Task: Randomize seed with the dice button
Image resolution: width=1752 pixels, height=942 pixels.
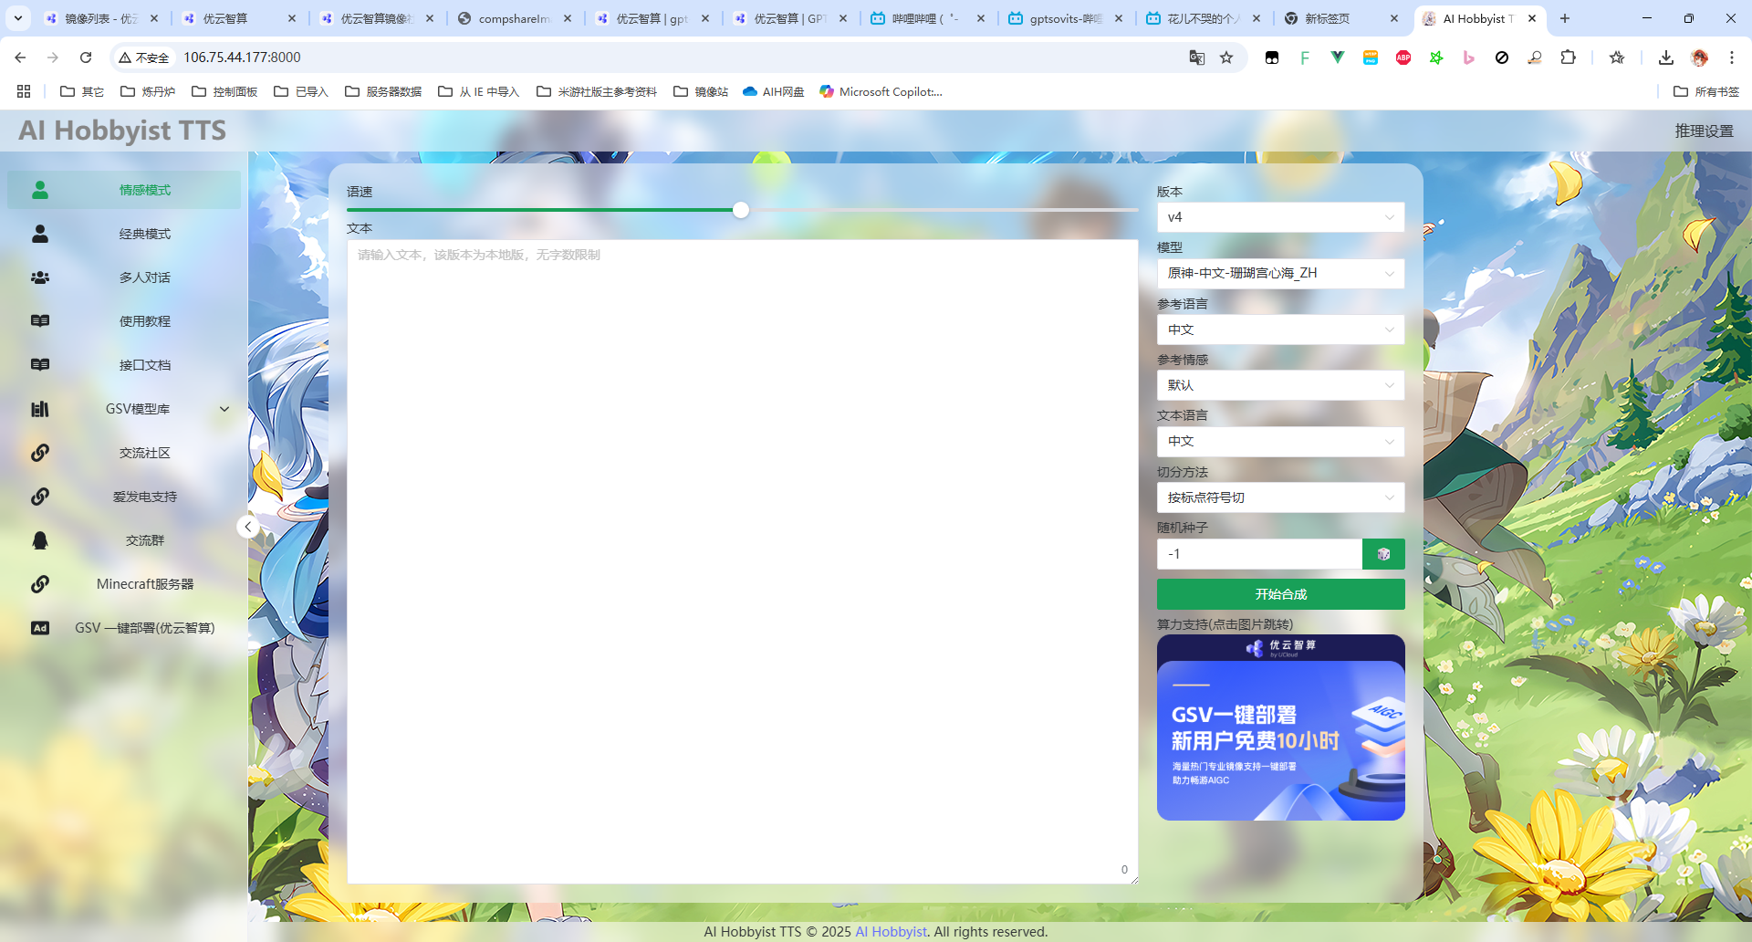Action: (1383, 554)
